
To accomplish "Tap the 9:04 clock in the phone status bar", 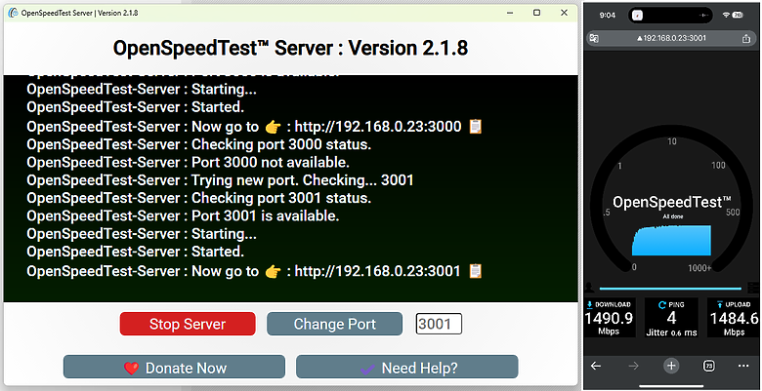I will coord(608,15).
